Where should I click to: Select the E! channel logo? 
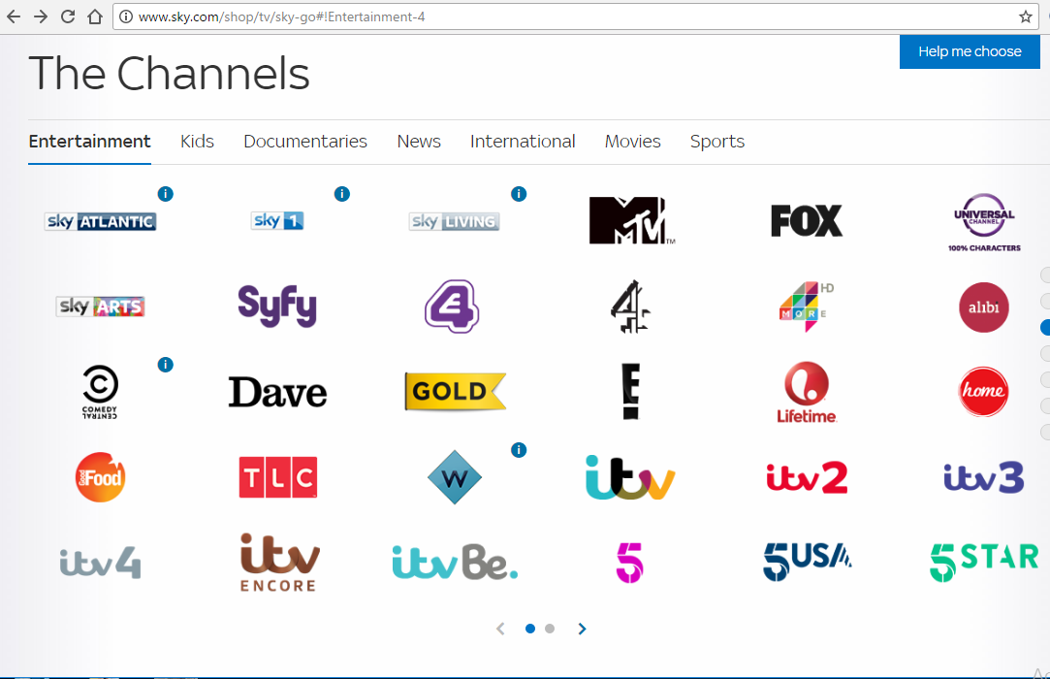pyautogui.click(x=631, y=392)
